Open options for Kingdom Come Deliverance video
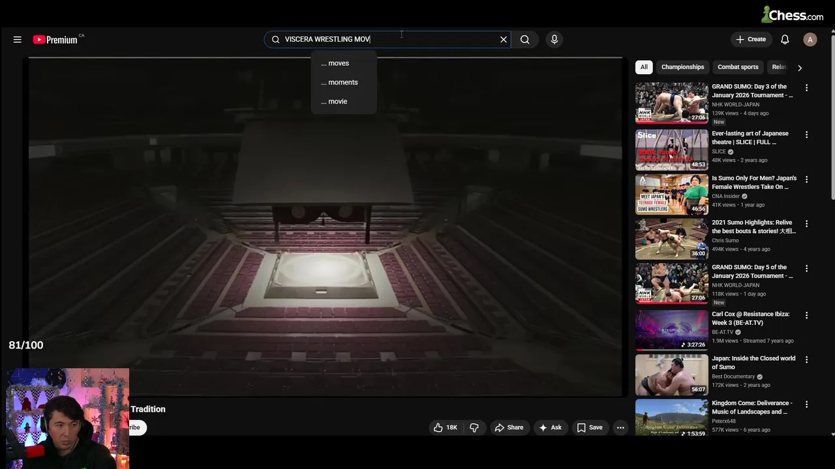This screenshot has width=835, height=469. [806, 405]
